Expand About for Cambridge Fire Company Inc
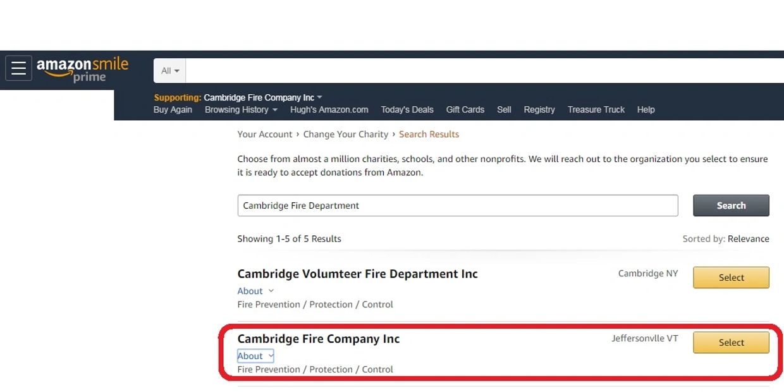The height and width of the screenshot is (392, 784). pos(255,356)
